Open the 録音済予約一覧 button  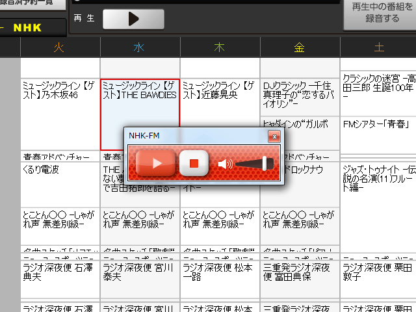[x=32, y=4]
